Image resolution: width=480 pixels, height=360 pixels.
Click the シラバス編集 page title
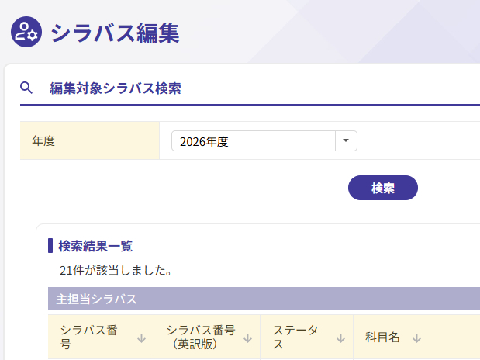point(115,33)
